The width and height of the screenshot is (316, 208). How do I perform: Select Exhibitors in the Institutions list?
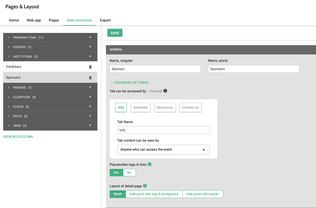[x=50, y=66]
